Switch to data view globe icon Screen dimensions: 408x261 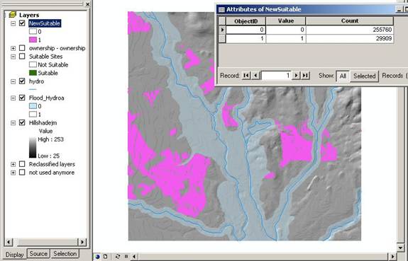pos(98,257)
